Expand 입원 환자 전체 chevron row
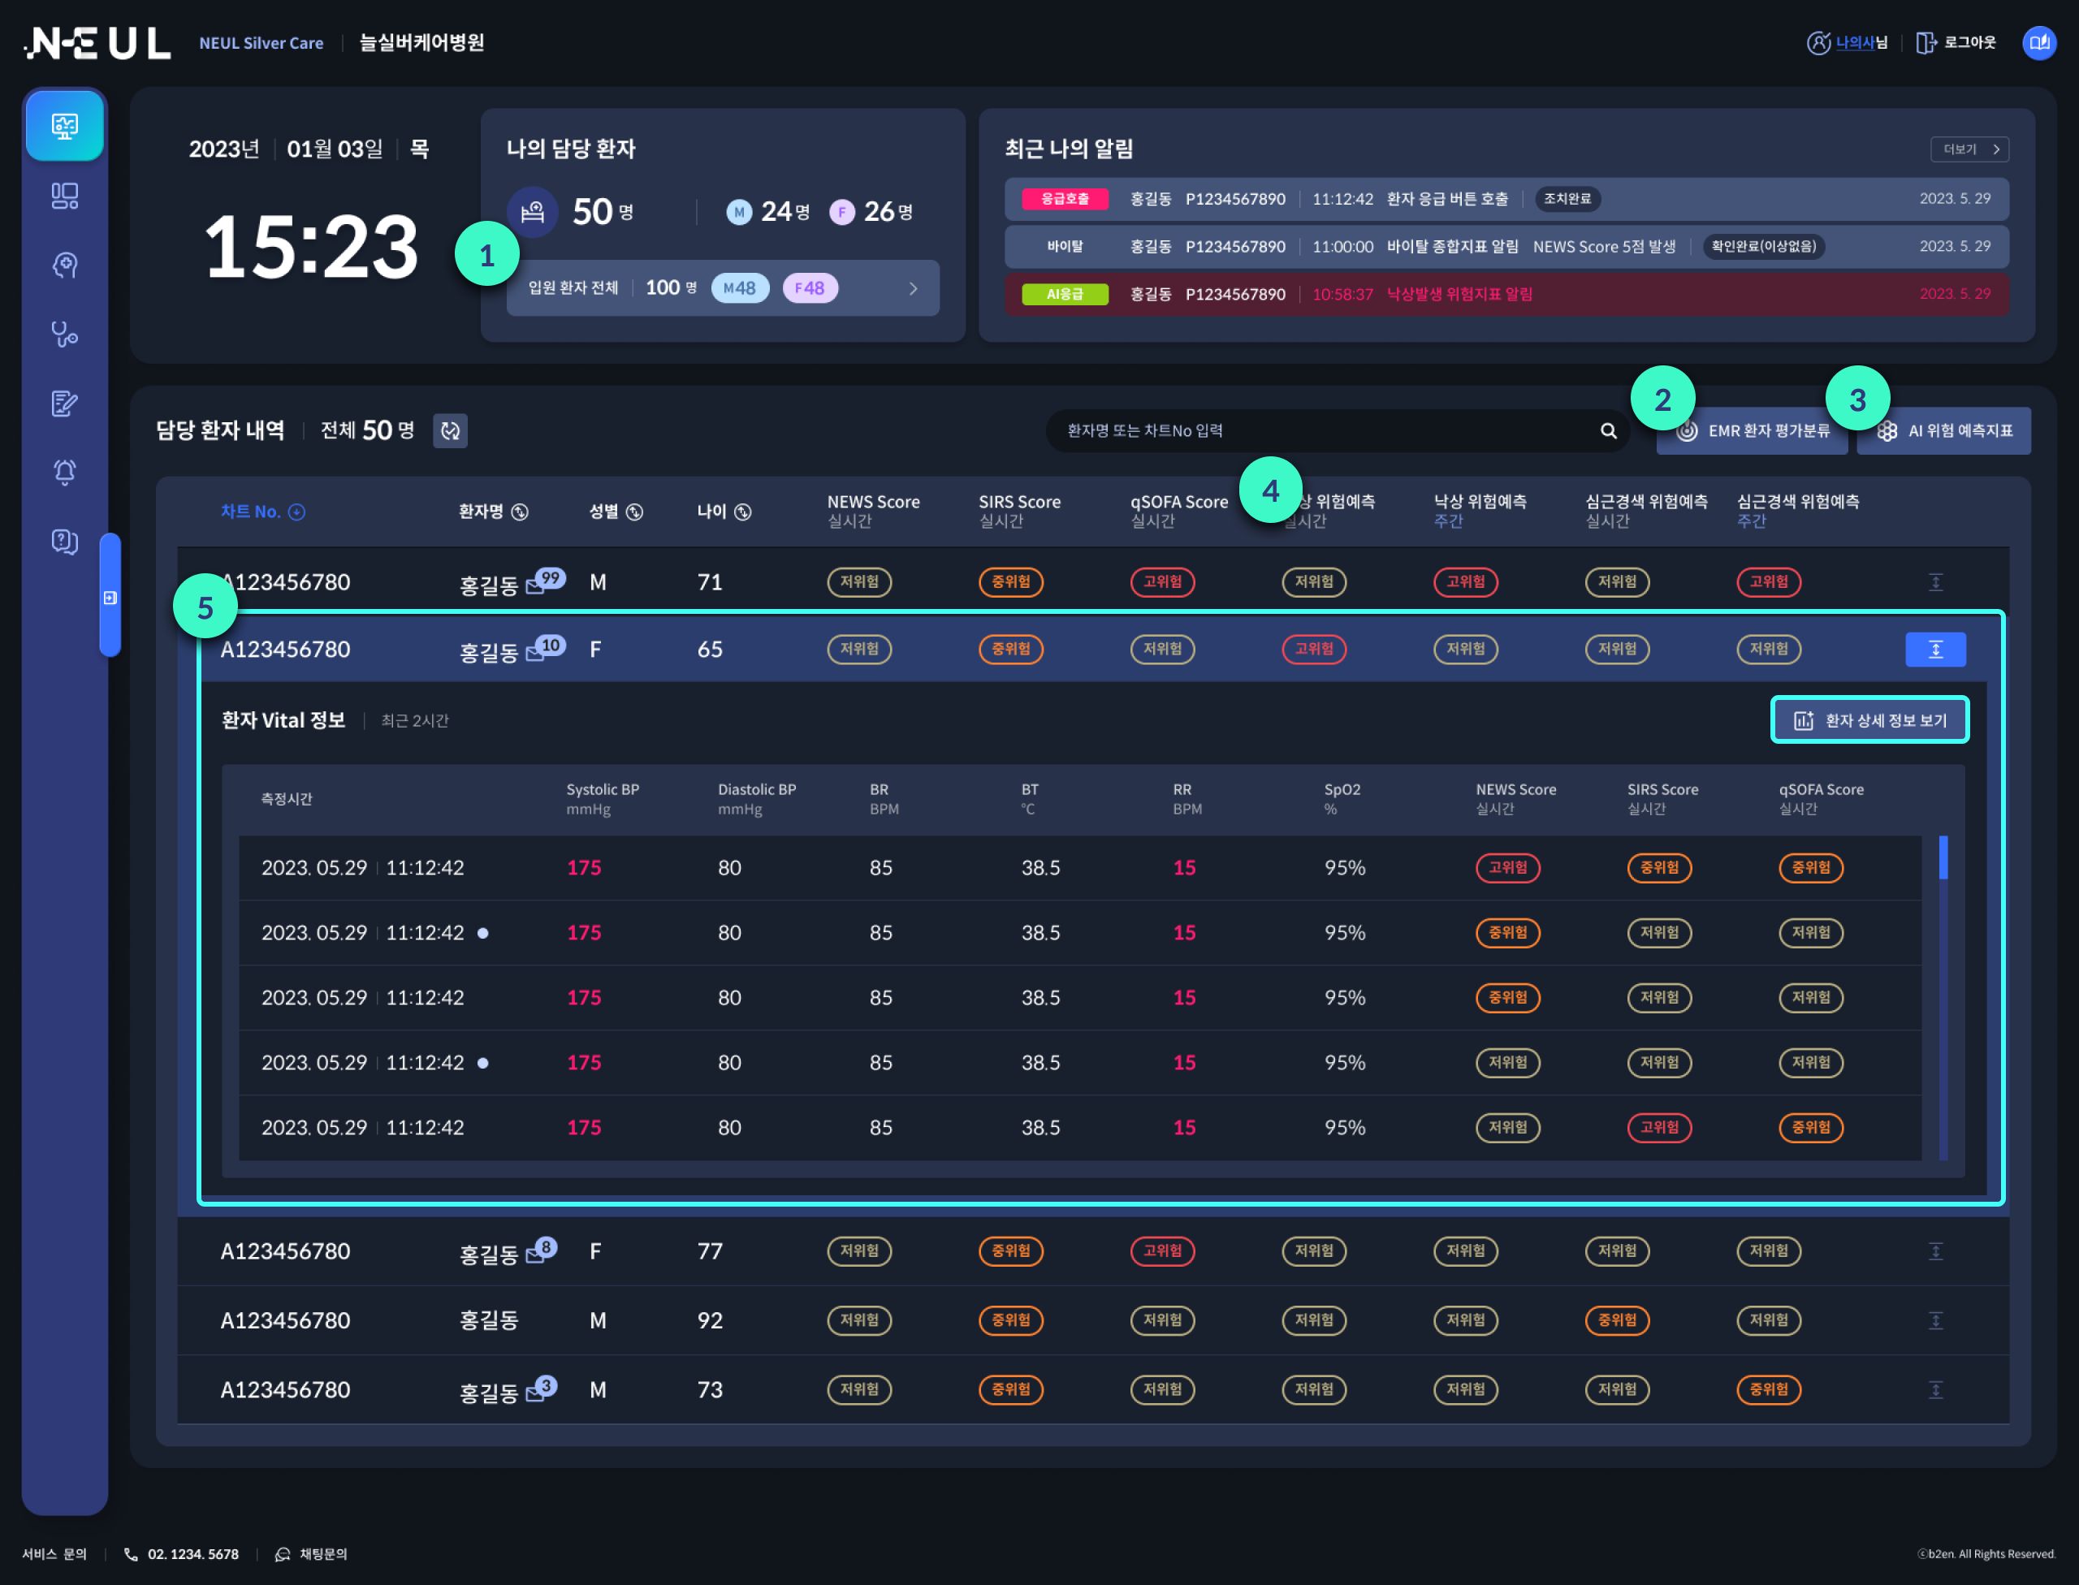This screenshot has height=1585, width=2079. (x=913, y=289)
